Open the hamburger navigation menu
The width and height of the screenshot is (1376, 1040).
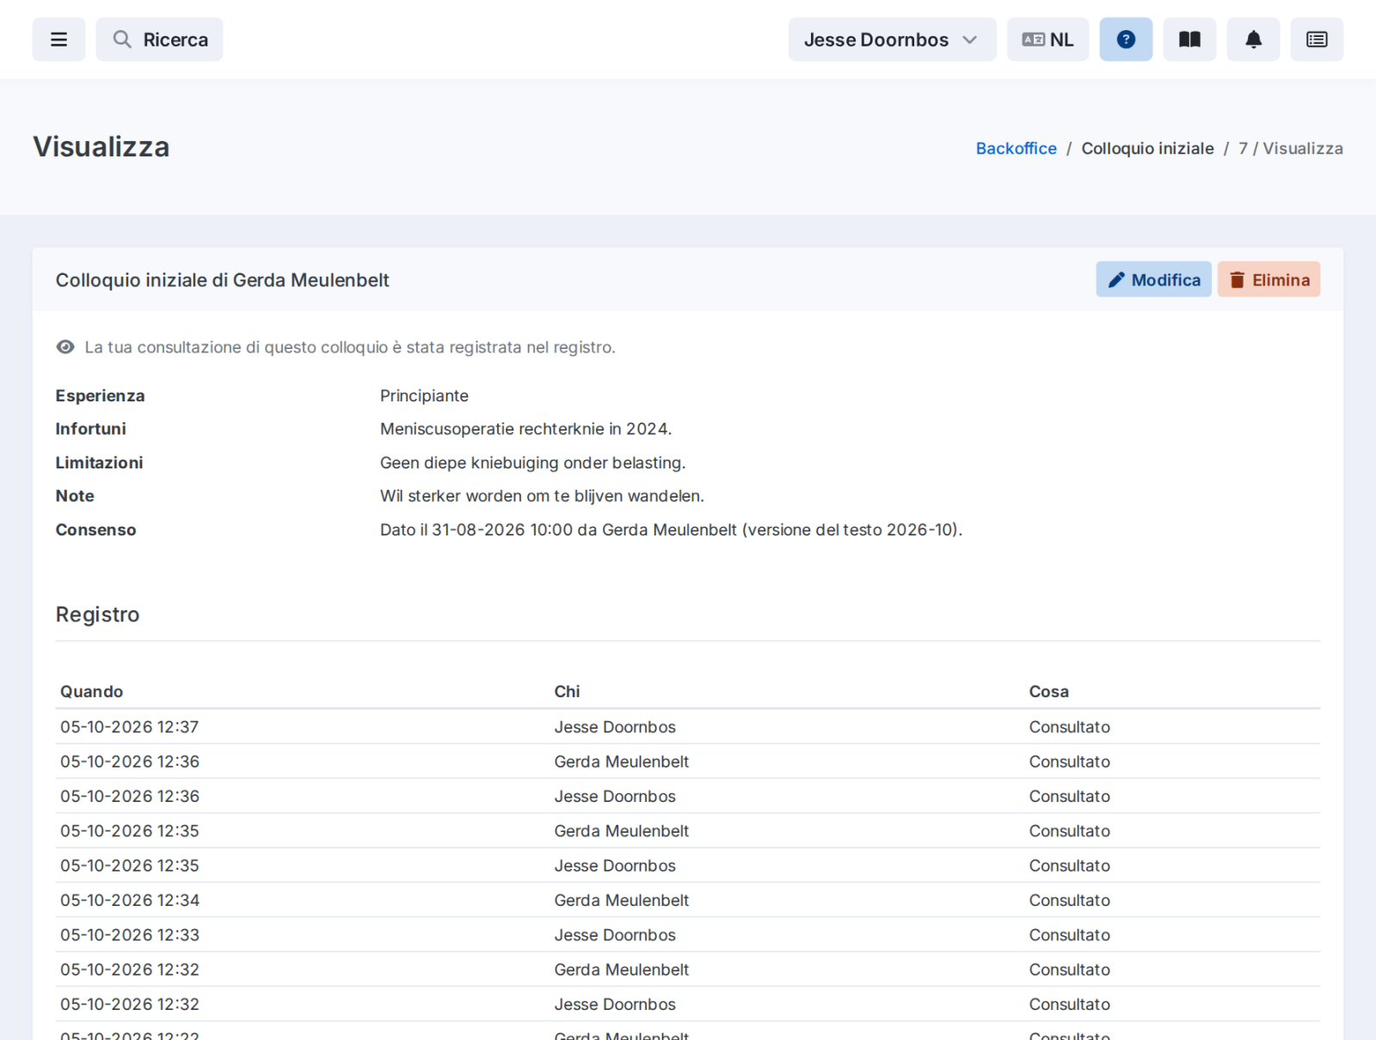click(x=58, y=40)
